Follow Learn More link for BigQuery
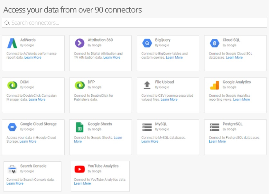 click(174, 58)
